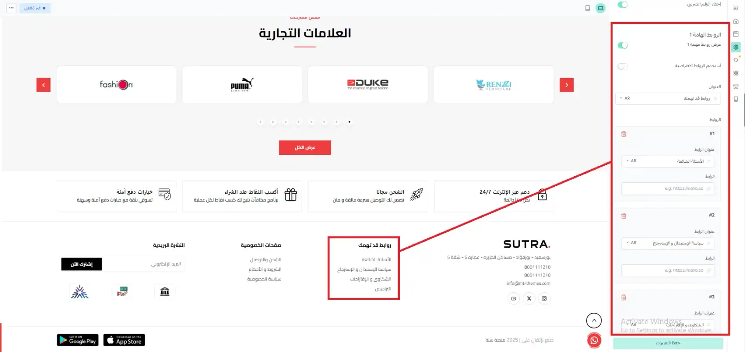The width and height of the screenshot is (745, 352).
Task: Open the three-dots menu at top left
Action: tap(11, 8)
